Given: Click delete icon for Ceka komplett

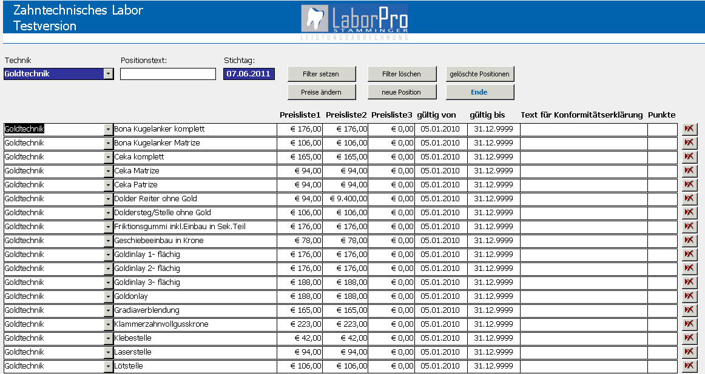Looking at the screenshot, I should coord(689,157).
